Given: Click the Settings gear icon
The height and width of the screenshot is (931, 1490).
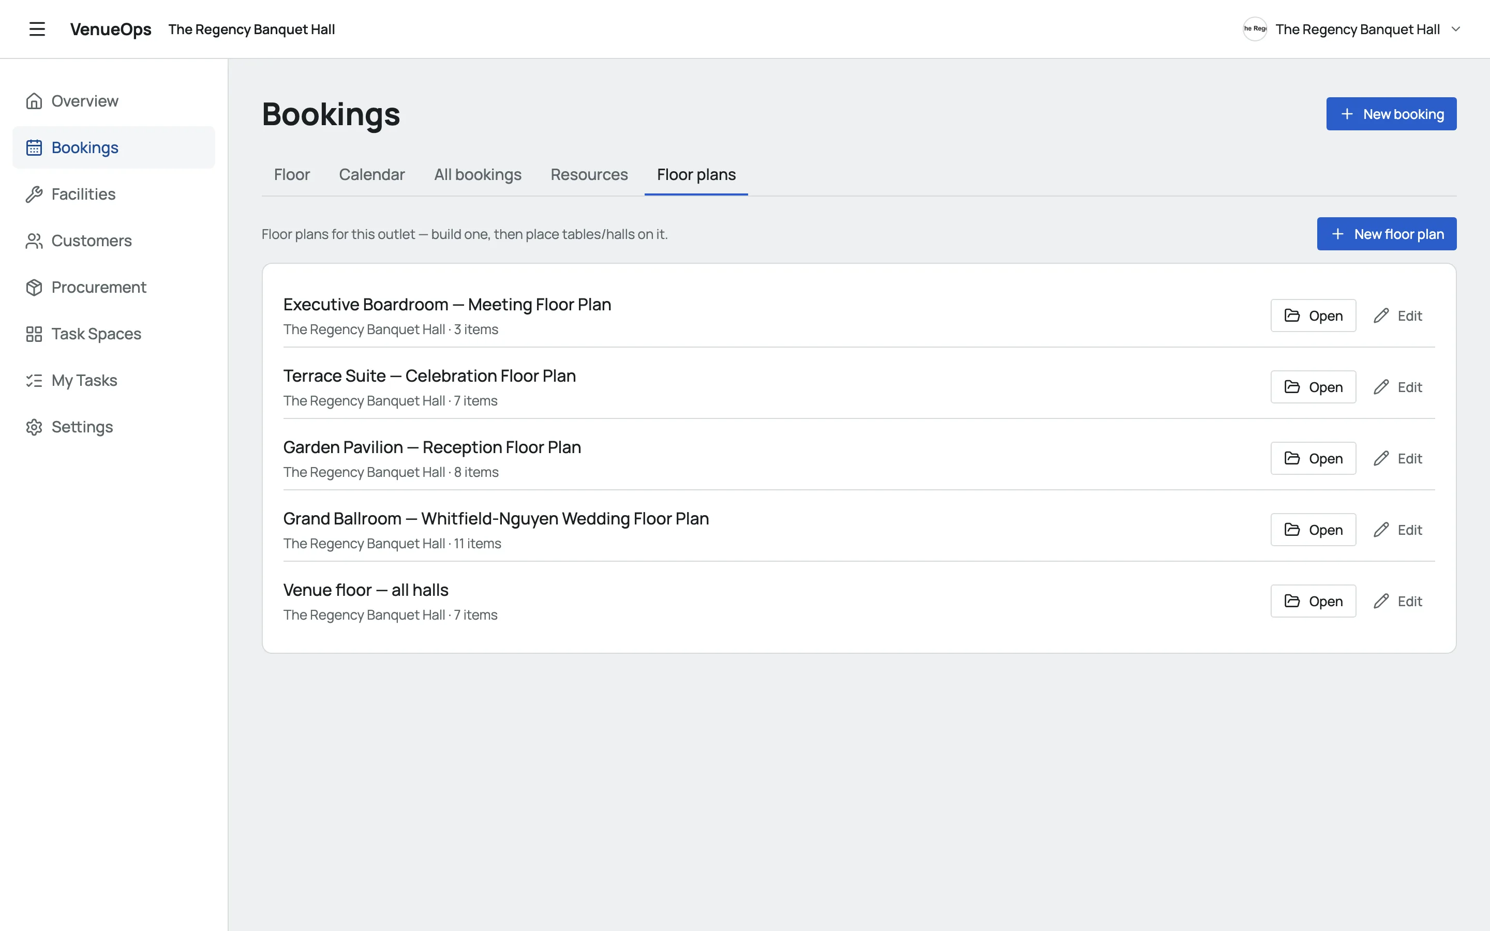Looking at the screenshot, I should click(34, 427).
